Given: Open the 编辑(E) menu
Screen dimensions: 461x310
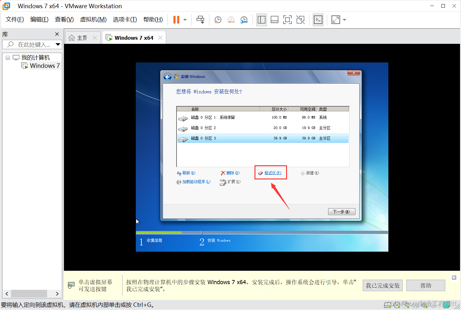Looking at the screenshot, I should (x=39, y=20).
